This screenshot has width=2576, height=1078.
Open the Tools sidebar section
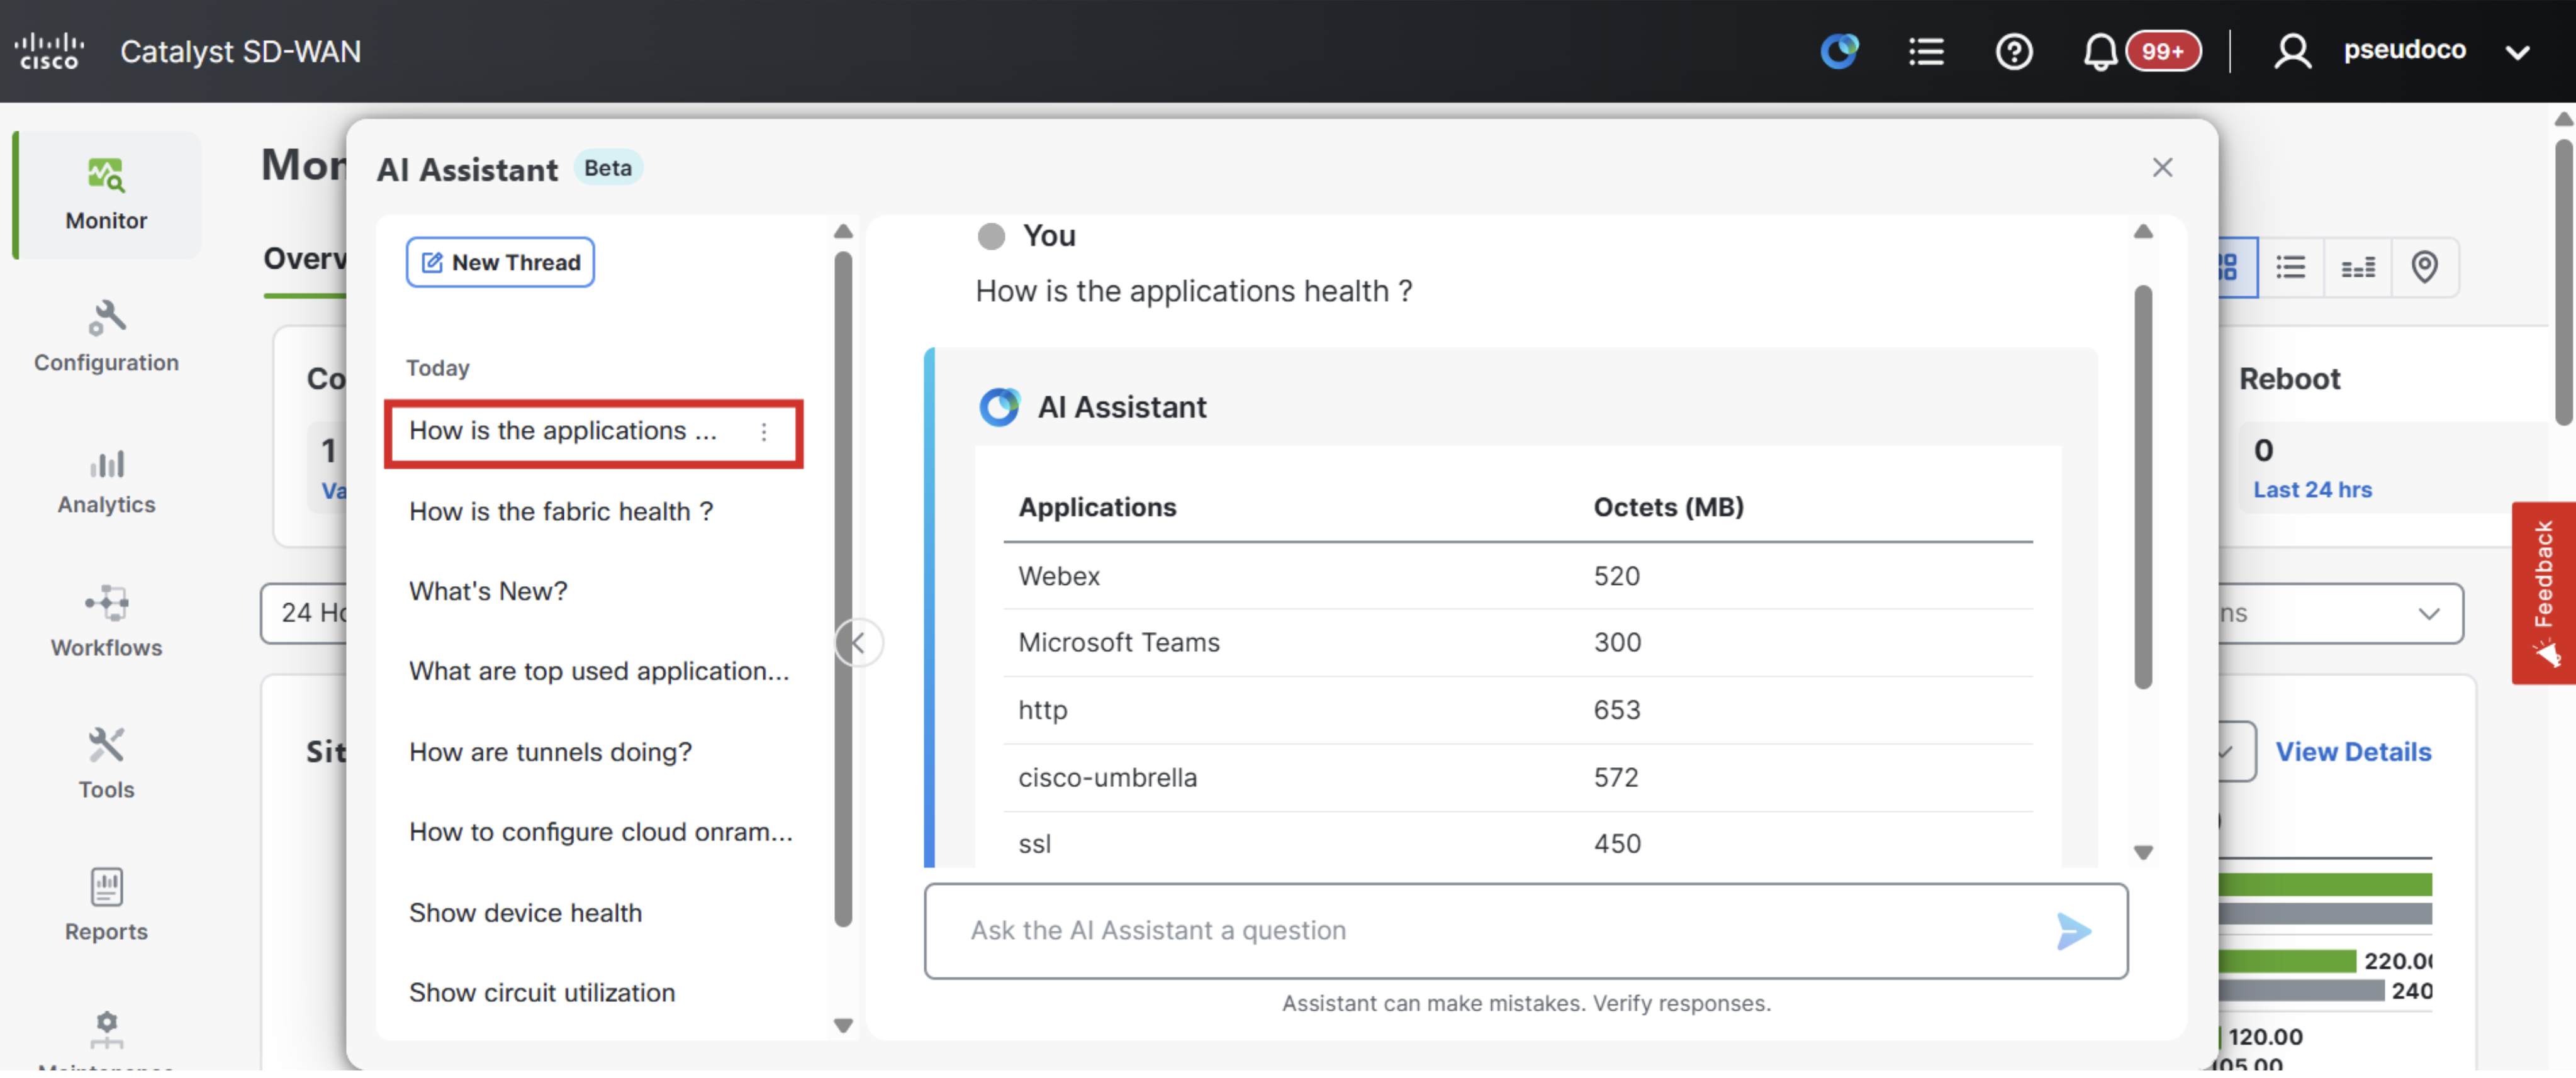coord(106,764)
